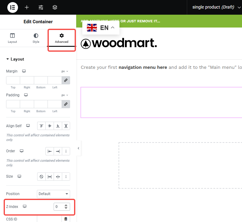Set Order to start icon
The width and height of the screenshot is (242, 222).
pyautogui.click(x=49, y=151)
